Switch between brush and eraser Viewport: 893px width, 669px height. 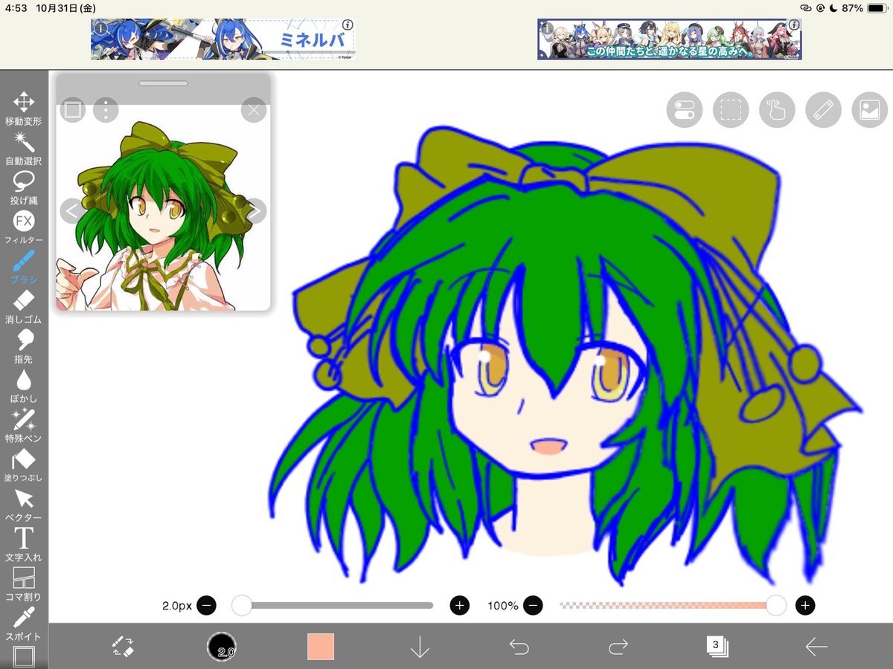pyautogui.click(x=123, y=646)
